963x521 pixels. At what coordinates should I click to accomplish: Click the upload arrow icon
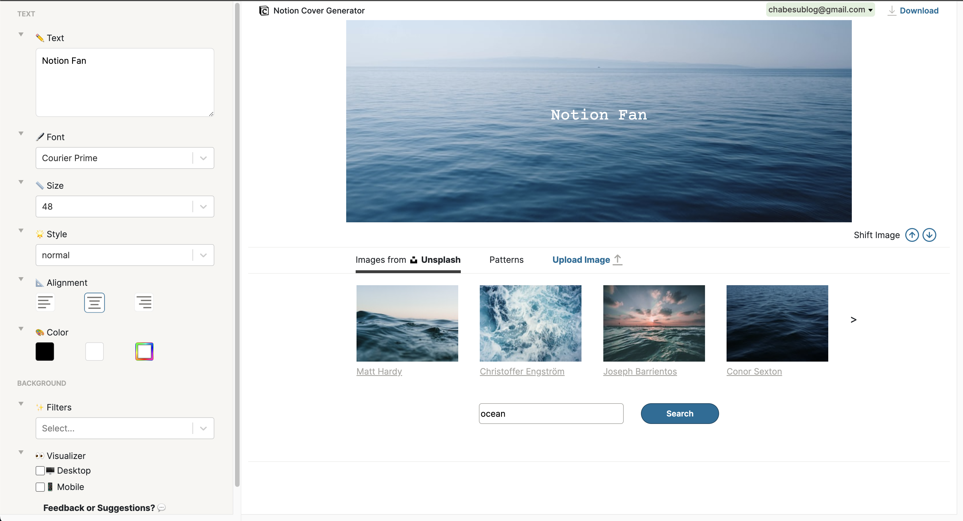(x=618, y=260)
